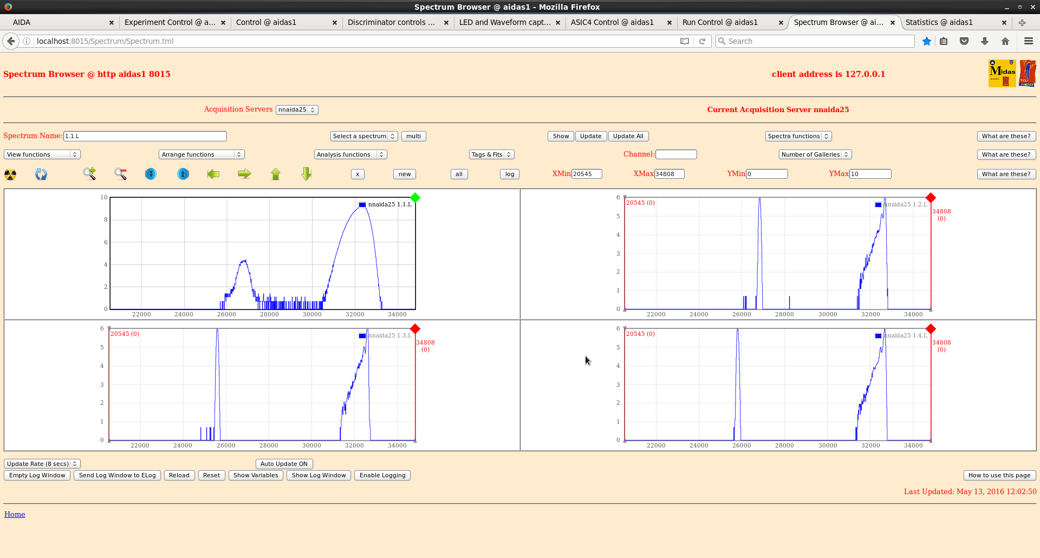Click How to use this page button

tap(999, 475)
